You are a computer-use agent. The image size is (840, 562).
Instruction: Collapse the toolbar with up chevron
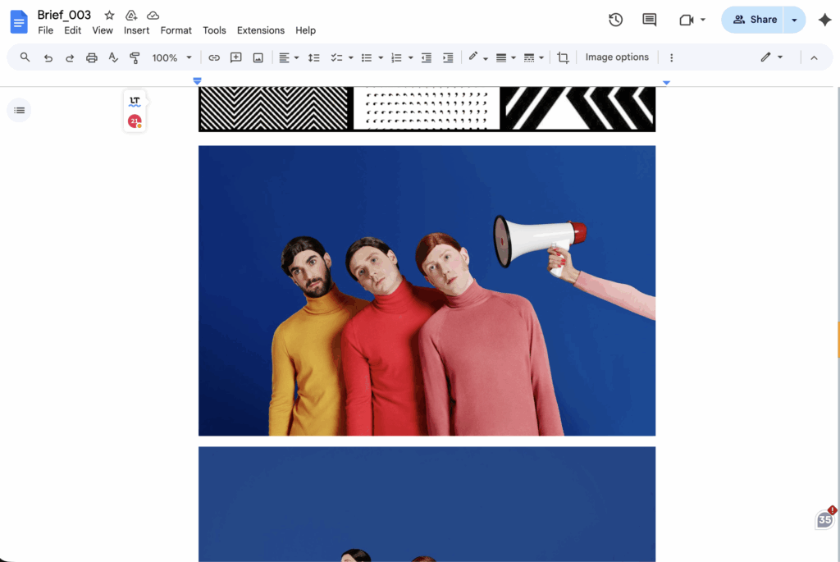(814, 57)
